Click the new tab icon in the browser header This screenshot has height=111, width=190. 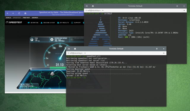(25, 13)
